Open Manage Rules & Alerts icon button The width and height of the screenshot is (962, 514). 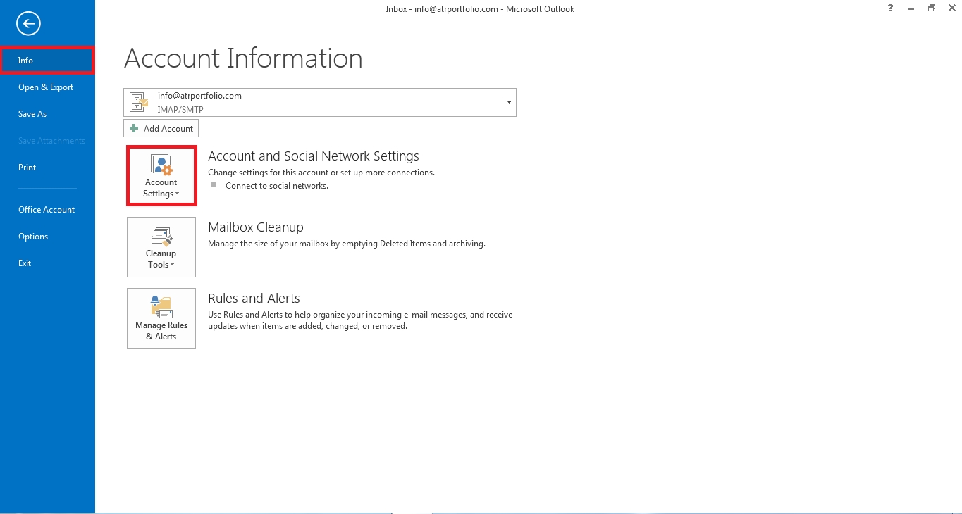point(161,307)
